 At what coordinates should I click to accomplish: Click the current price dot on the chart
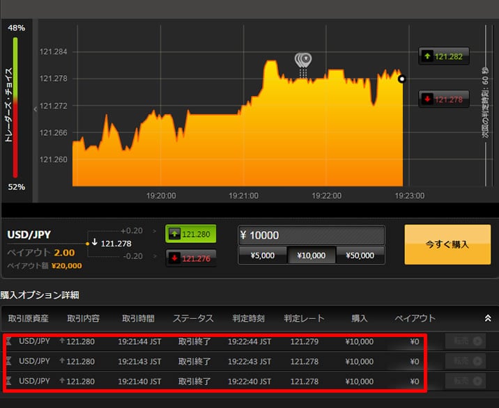point(402,79)
